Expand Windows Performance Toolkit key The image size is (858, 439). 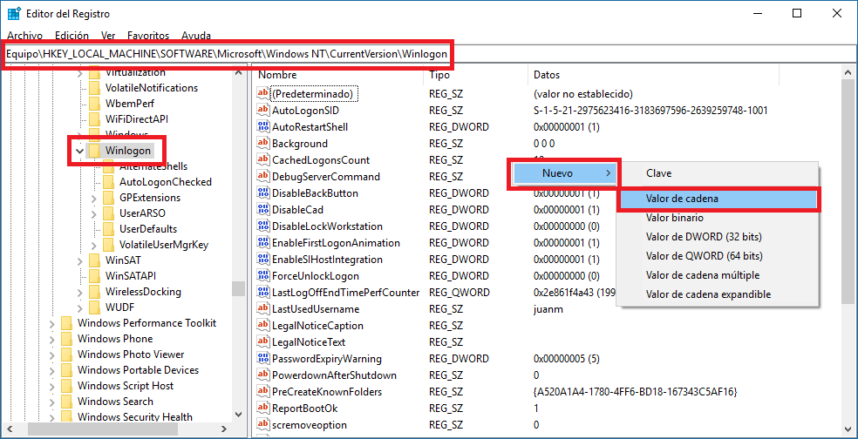52,323
